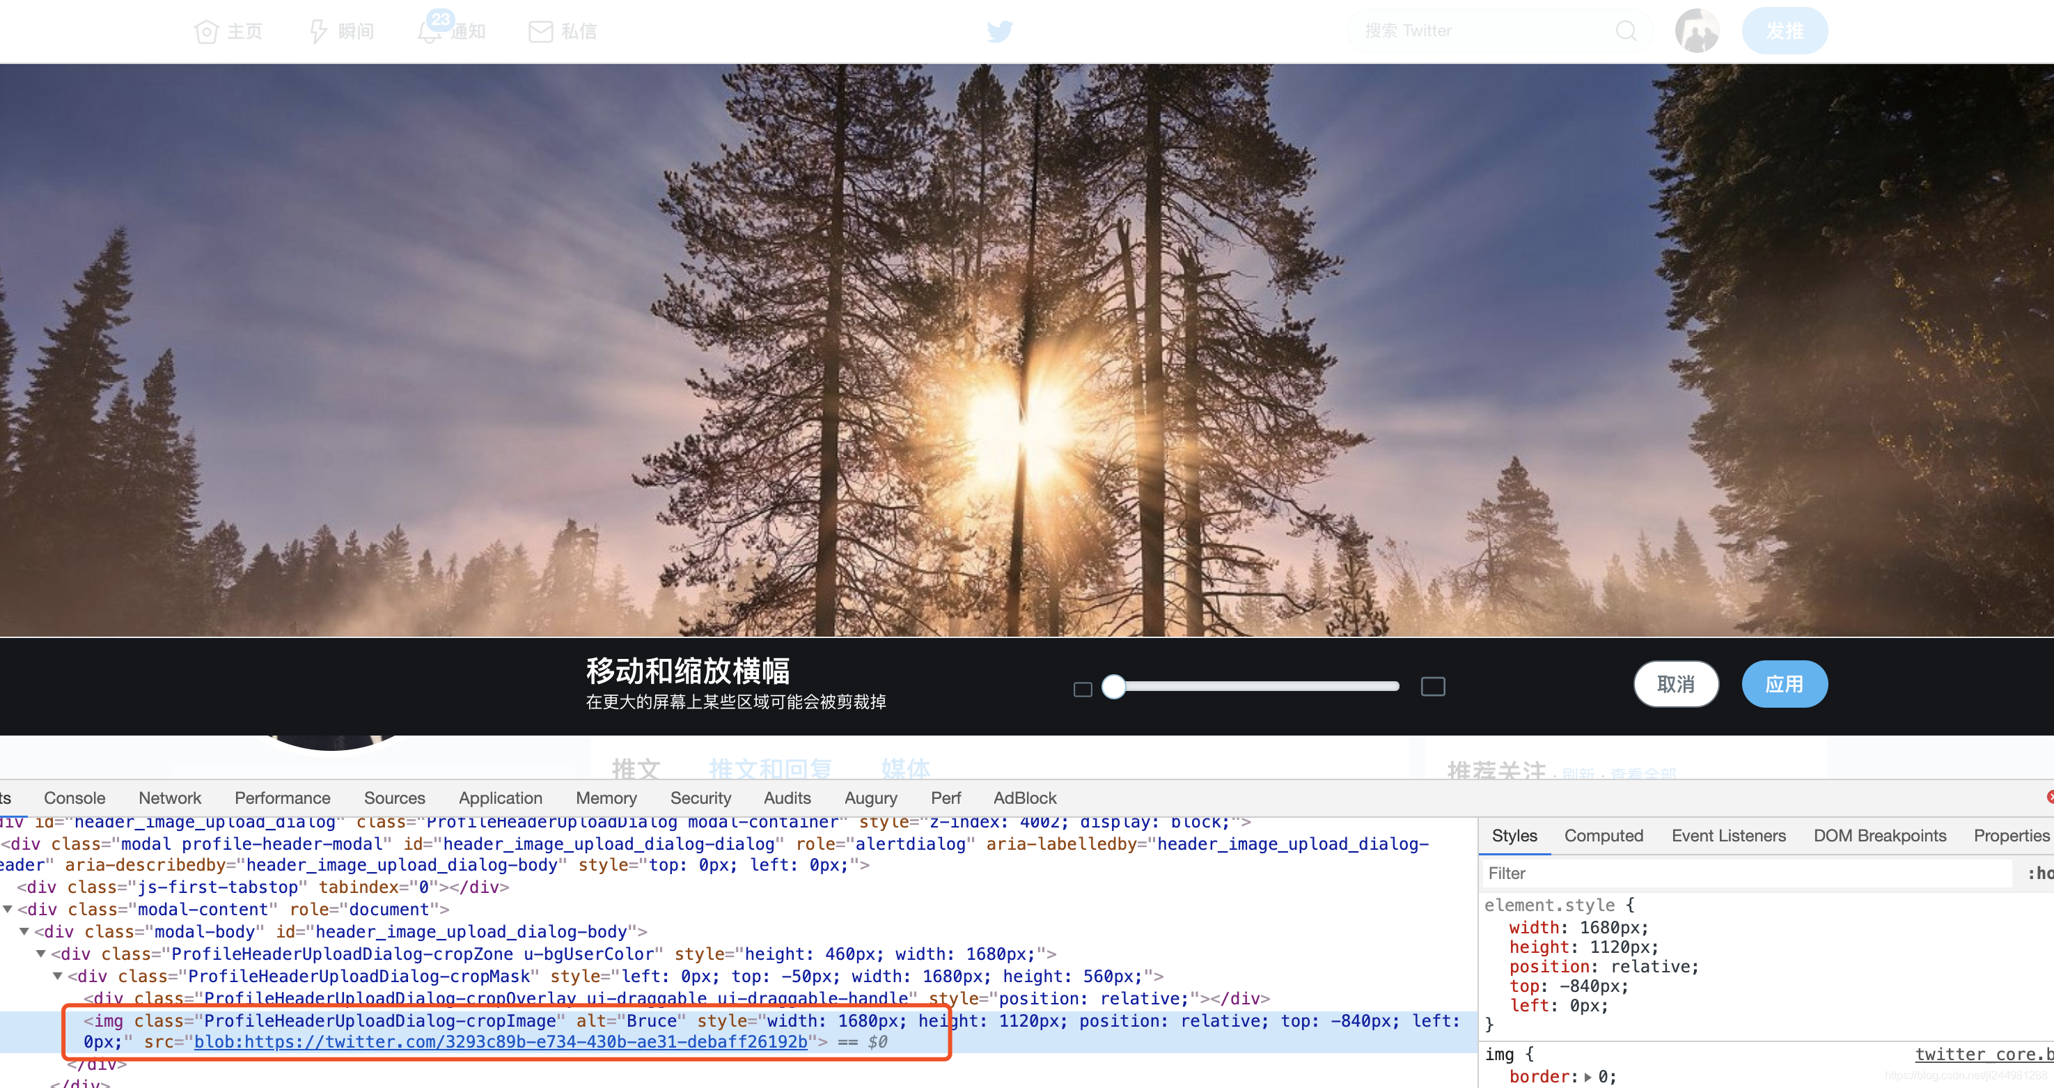Select the Network tab in DevTools
Image resolution: width=2054 pixels, height=1088 pixels.
[x=168, y=799]
